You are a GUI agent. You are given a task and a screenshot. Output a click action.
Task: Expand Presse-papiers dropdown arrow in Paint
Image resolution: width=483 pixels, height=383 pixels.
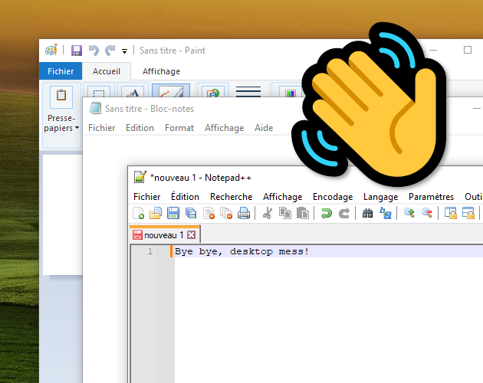(77, 127)
